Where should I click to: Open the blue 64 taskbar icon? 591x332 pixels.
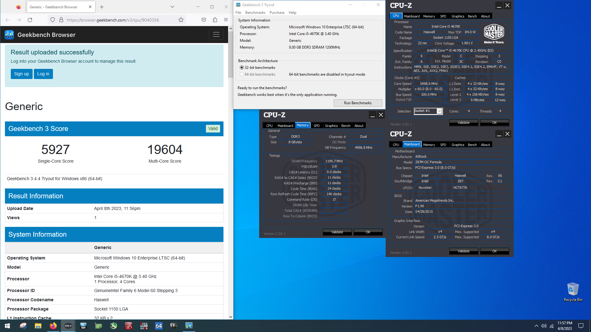[159, 326]
